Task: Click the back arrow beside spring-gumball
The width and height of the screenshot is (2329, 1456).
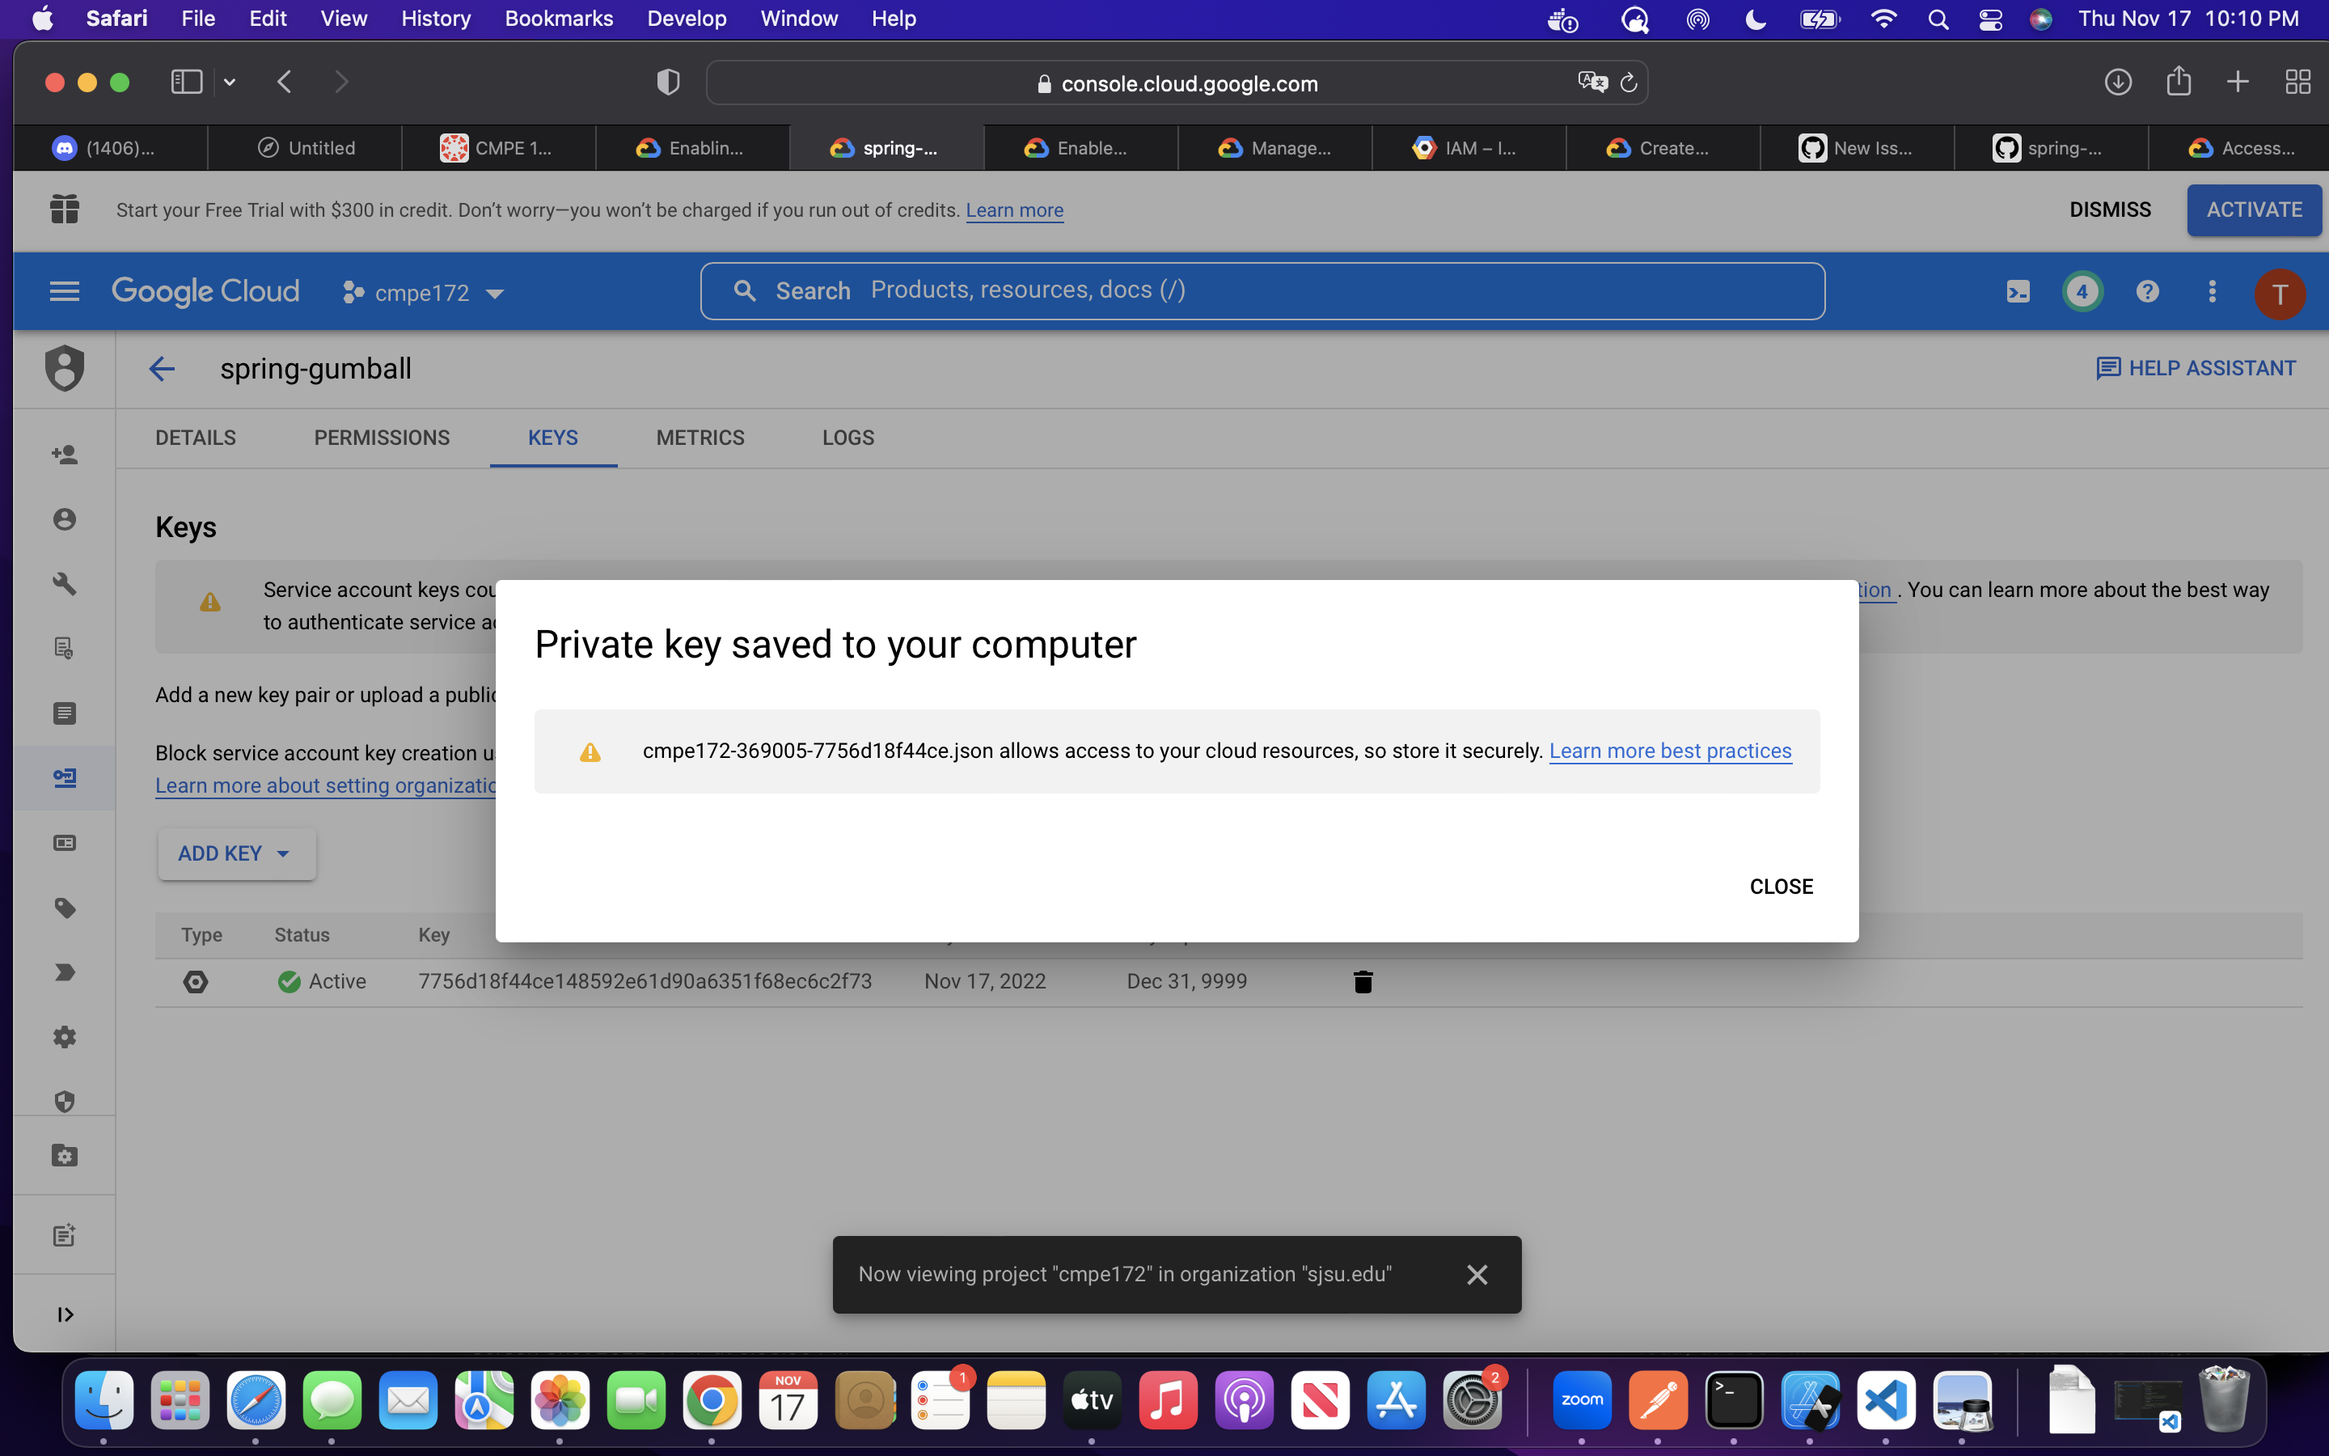Action: (162, 369)
